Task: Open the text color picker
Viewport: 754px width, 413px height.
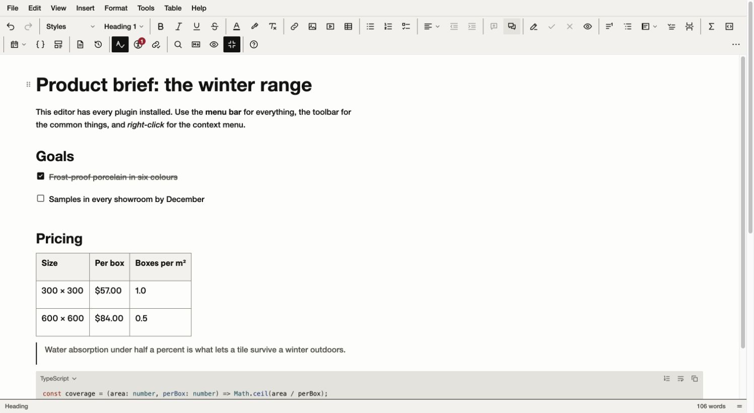Action: pyautogui.click(x=237, y=27)
